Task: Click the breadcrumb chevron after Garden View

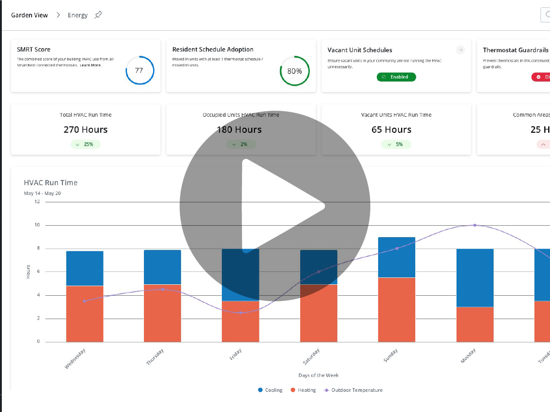Action: tap(58, 15)
